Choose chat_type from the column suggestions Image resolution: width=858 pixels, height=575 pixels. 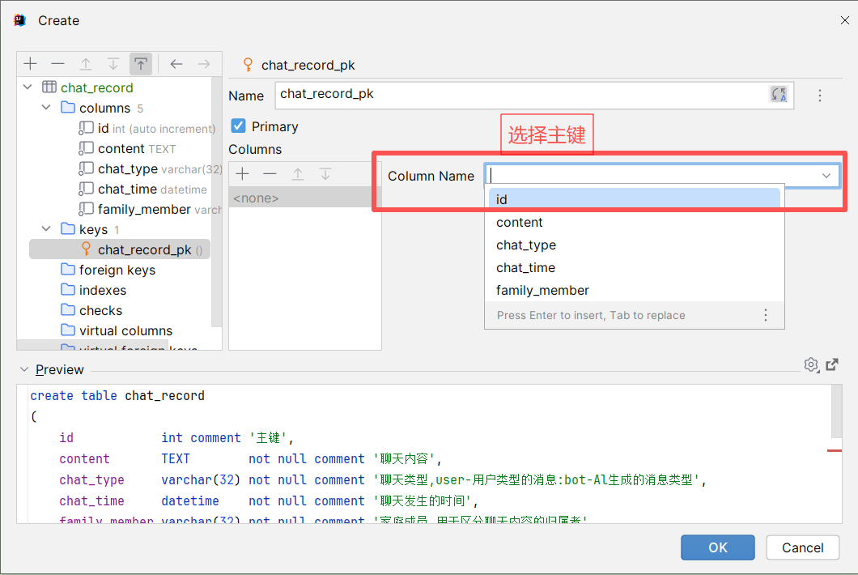click(x=635, y=245)
